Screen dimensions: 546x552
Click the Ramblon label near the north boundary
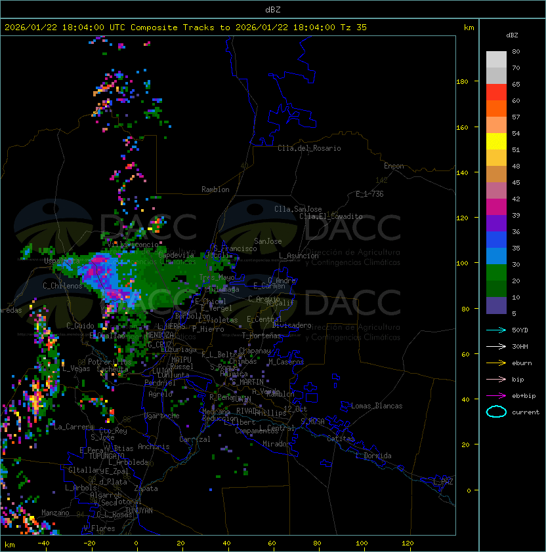click(x=215, y=189)
